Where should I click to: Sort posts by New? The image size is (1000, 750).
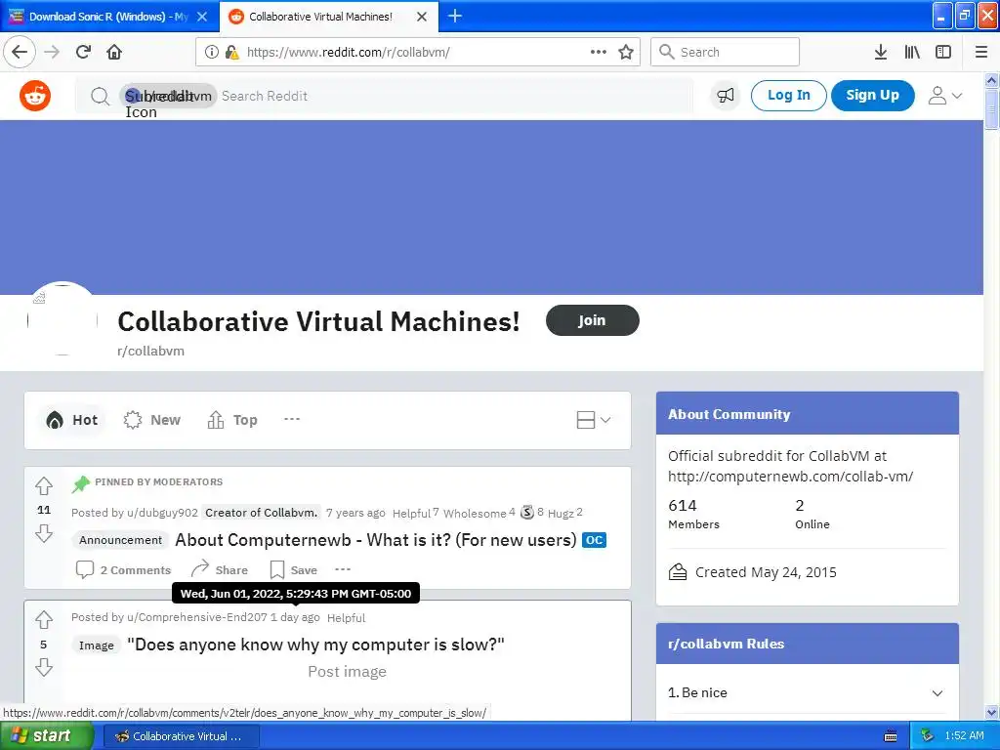[x=151, y=420]
